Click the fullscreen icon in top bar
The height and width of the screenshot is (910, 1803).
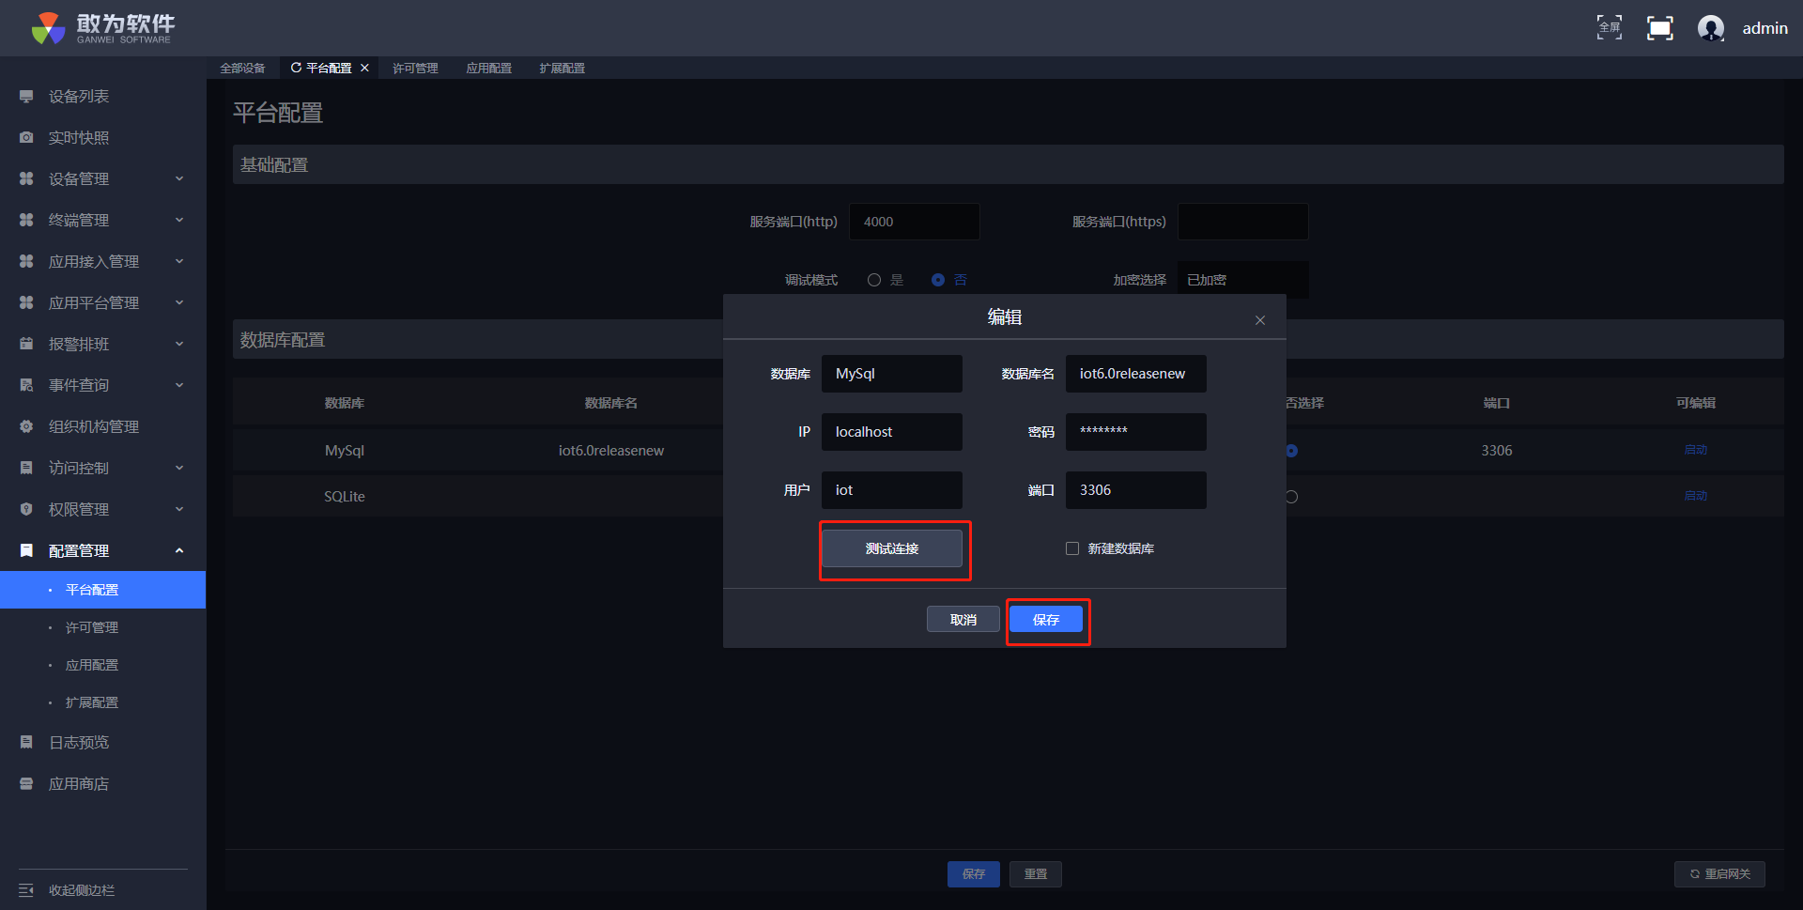[1659, 28]
